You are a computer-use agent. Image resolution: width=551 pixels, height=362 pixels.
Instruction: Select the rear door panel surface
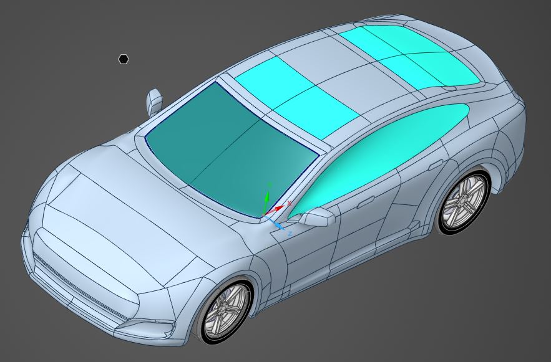[406, 187]
